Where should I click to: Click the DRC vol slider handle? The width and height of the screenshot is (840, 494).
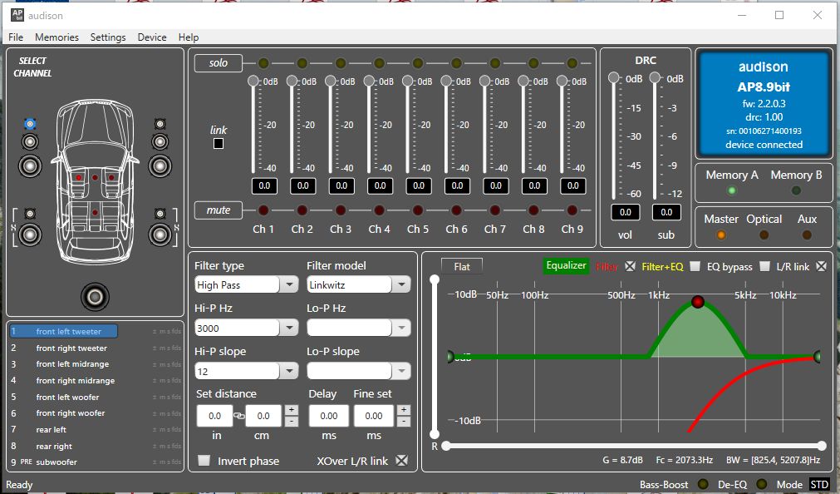614,78
